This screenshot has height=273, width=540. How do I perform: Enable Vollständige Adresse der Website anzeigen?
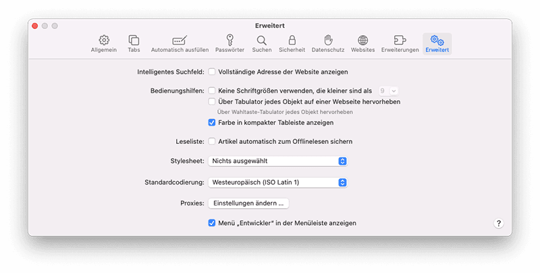click(212, 72)
